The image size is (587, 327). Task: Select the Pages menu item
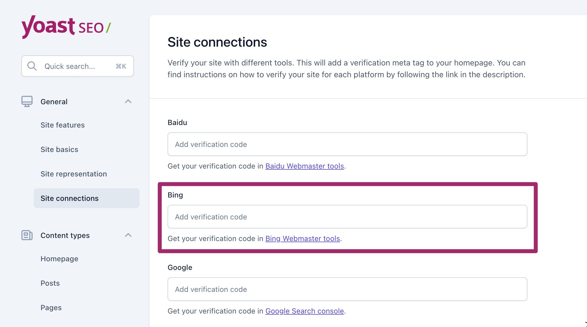51,307
